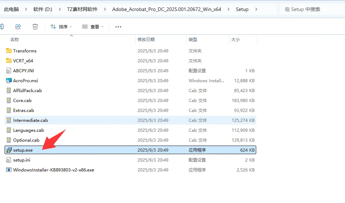Select the AcroPro.msi installer icon
The height and width of the screenshot is (203, 345).
click(x=9, y=80)
